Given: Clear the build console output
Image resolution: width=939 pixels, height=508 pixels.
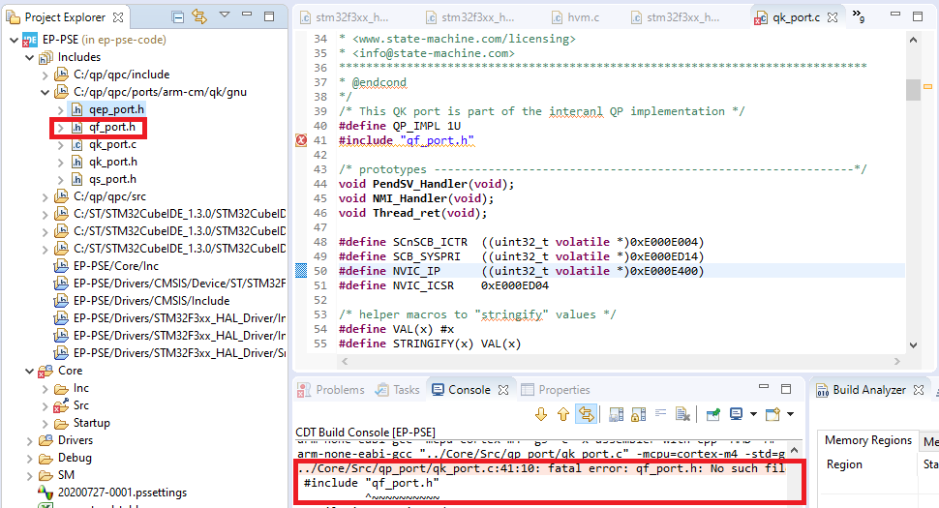Looking at the screenshot, I should pos(682,414).
